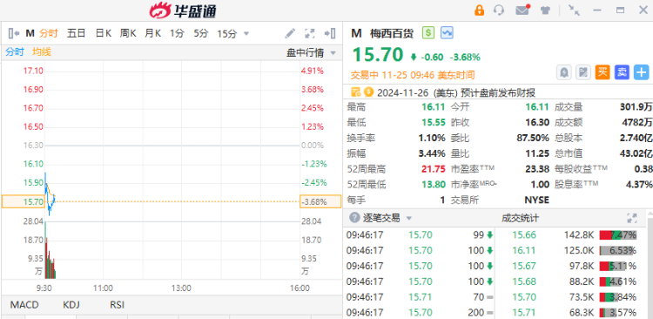Toggle the 均线 average line
Screen dimensions: 653x319
pos(42,52)
